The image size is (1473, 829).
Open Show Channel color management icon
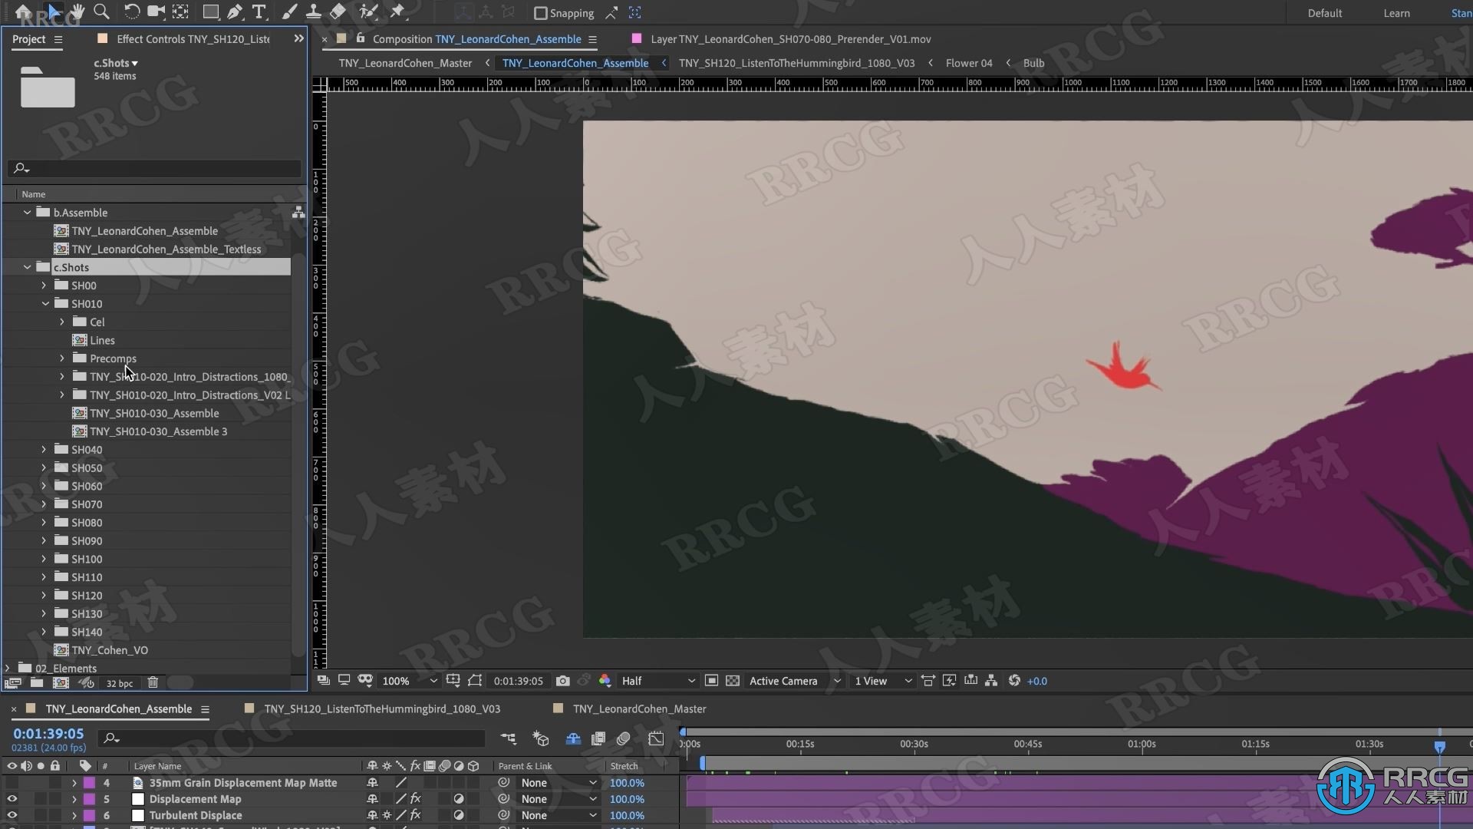[605, 681]
